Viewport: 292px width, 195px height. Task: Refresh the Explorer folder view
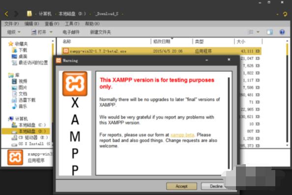click(x=285, y=14)
